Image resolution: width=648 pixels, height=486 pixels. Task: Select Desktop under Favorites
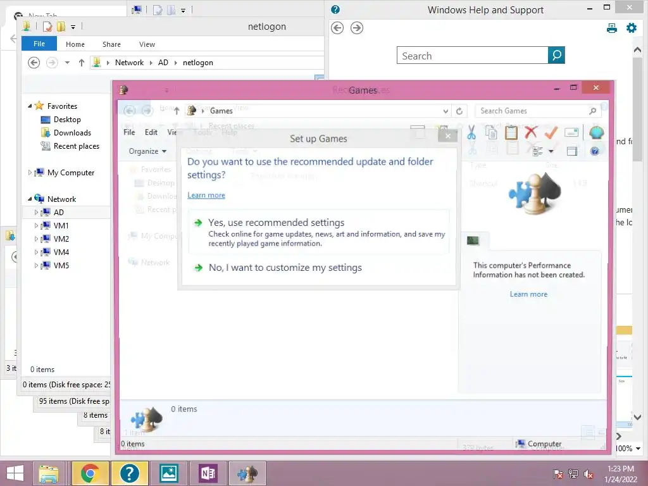[67, 120]
